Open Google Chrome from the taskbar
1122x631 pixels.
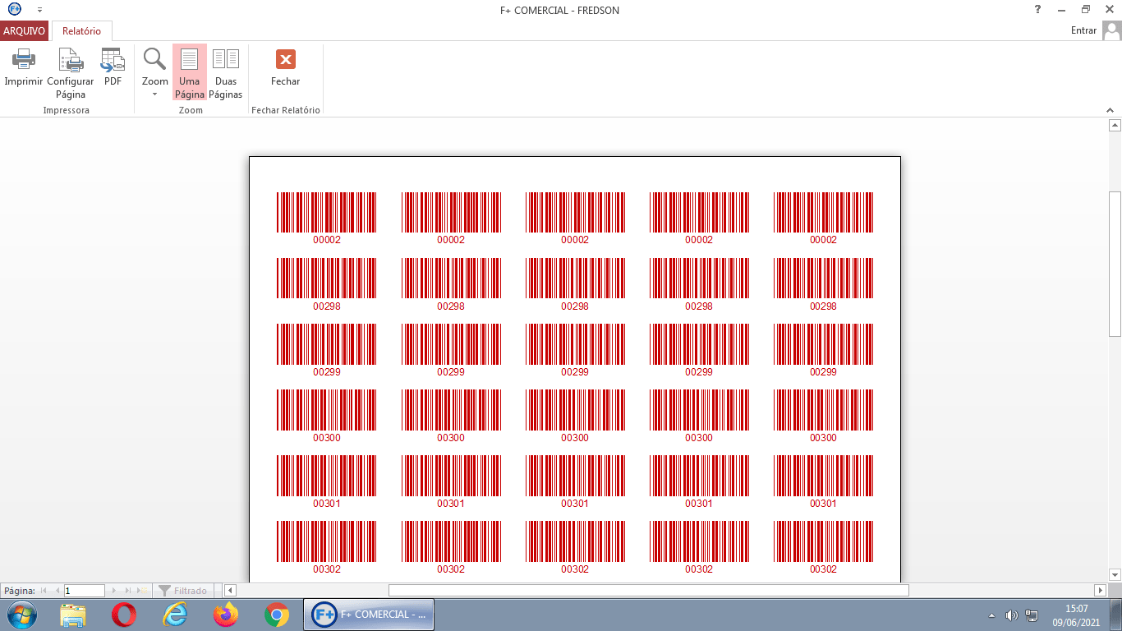pos(276,615)
